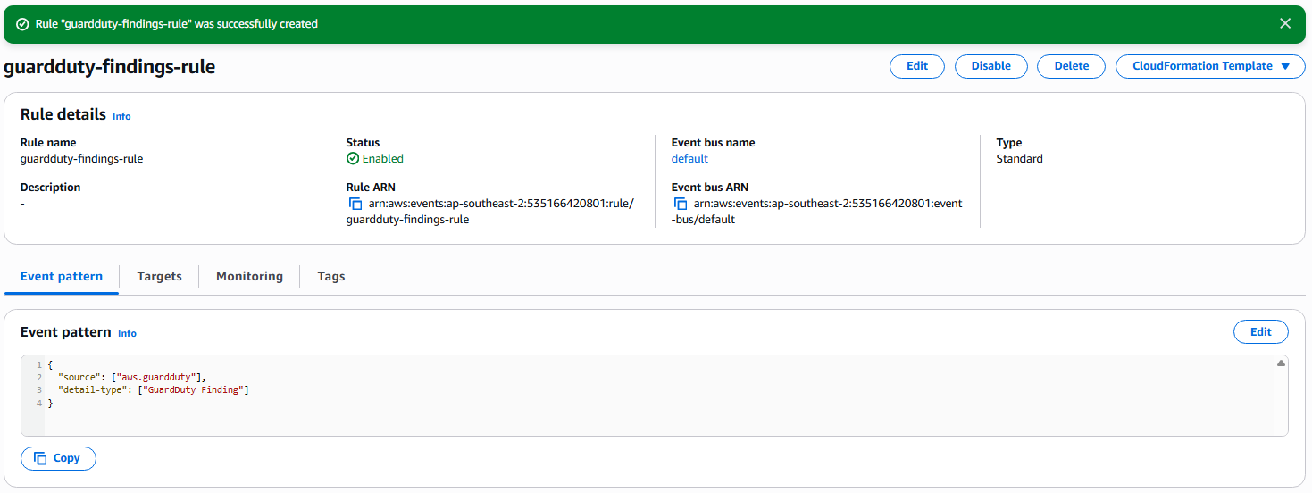Open the default event bus link
1312x493 pixels.
click(x=689, y=159)
